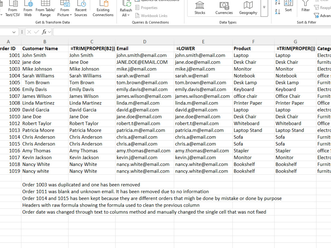Click 'Printer Paper' cell in column F

pos(253,103)
